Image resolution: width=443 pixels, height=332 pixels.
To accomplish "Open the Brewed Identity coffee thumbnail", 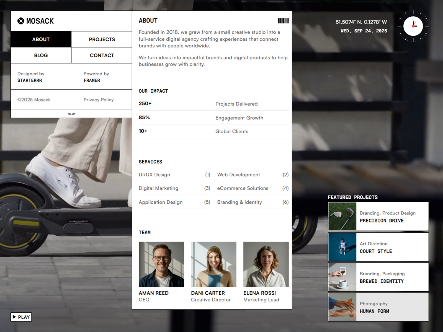I will click(x=342, y=277).
